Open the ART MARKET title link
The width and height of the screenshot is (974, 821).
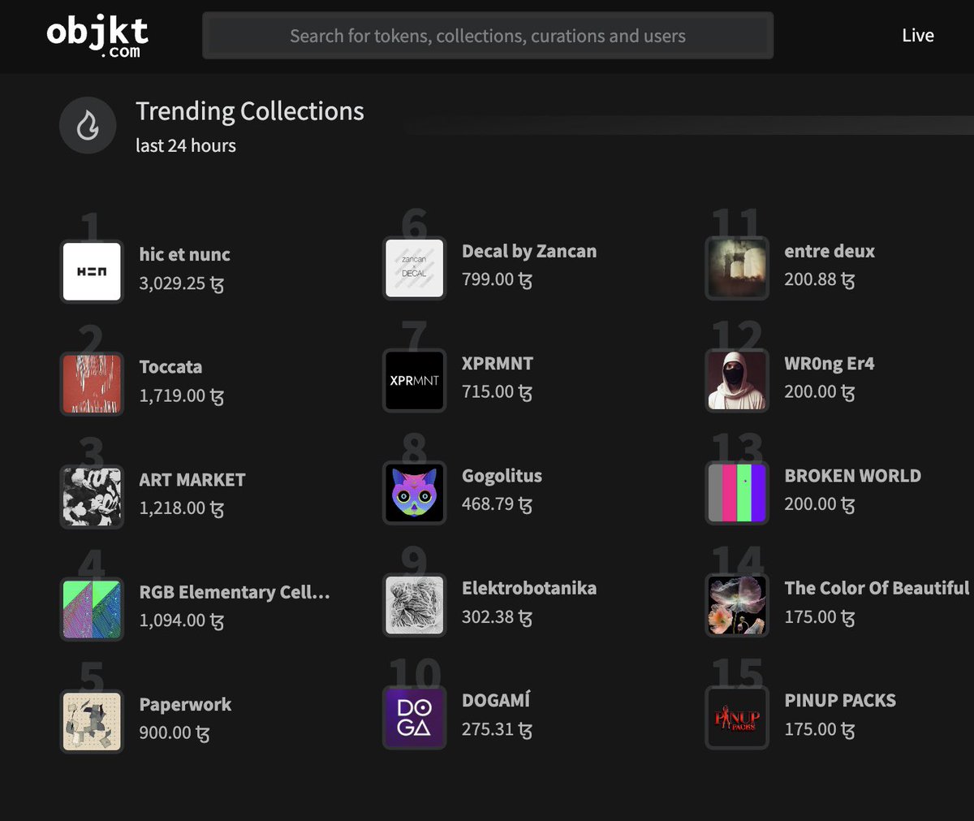[192, 479]
